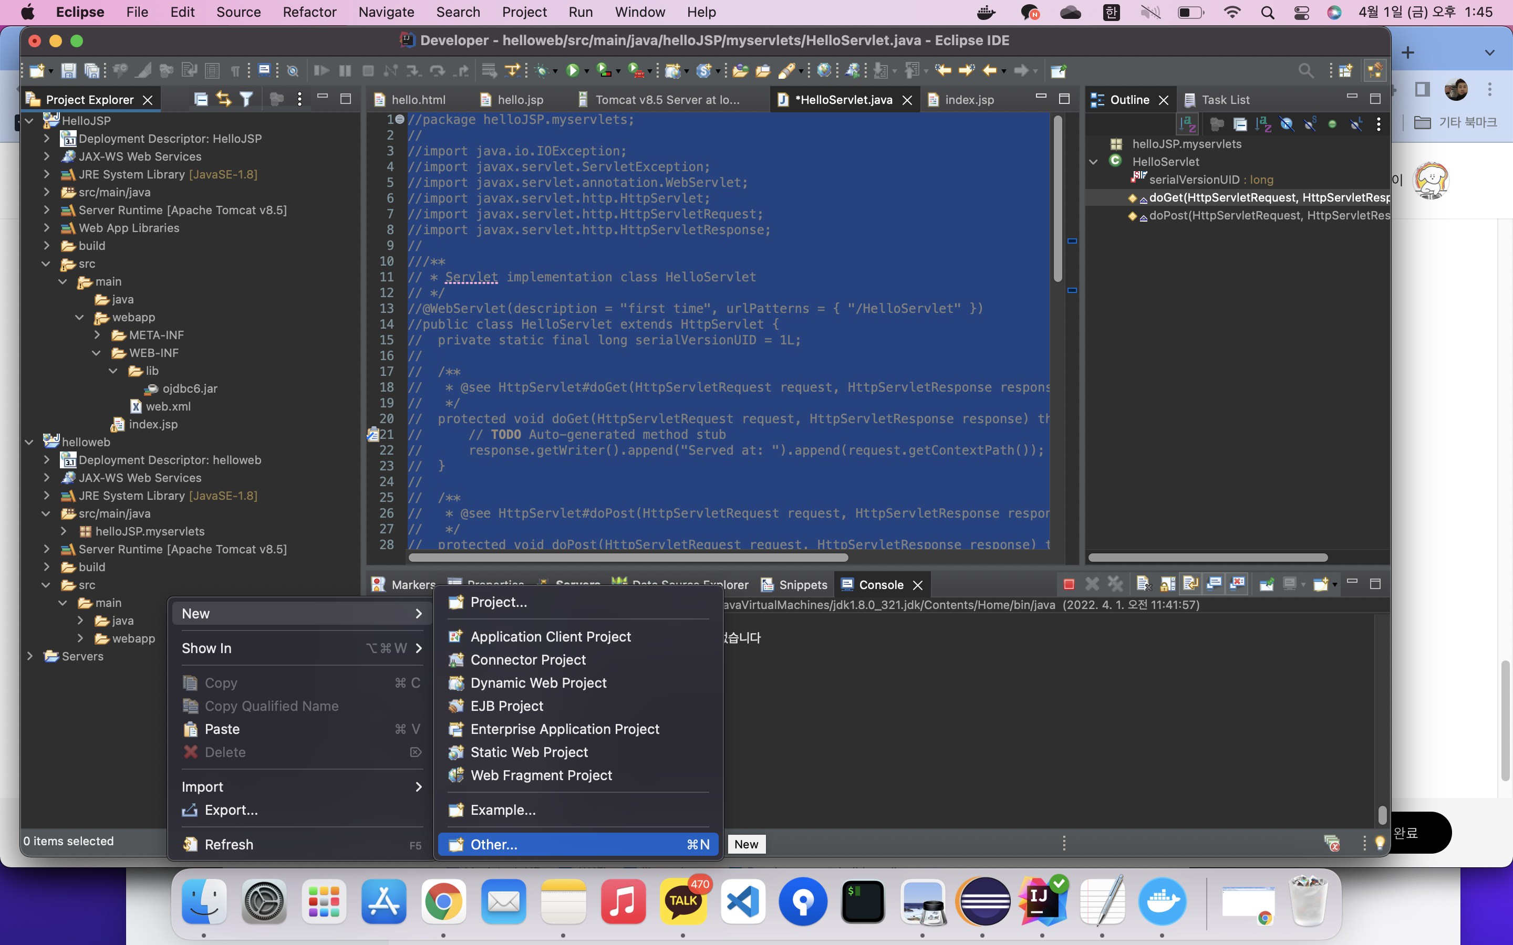Open the Refactor menu in menu bar
The width and height of the screenshot is (1513, 945).
point(309,12)
